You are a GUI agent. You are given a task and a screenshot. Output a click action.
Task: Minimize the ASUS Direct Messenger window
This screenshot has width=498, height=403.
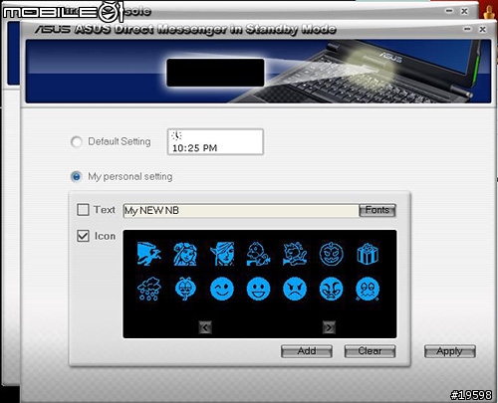pyautogui.click(x=467, y=29)
